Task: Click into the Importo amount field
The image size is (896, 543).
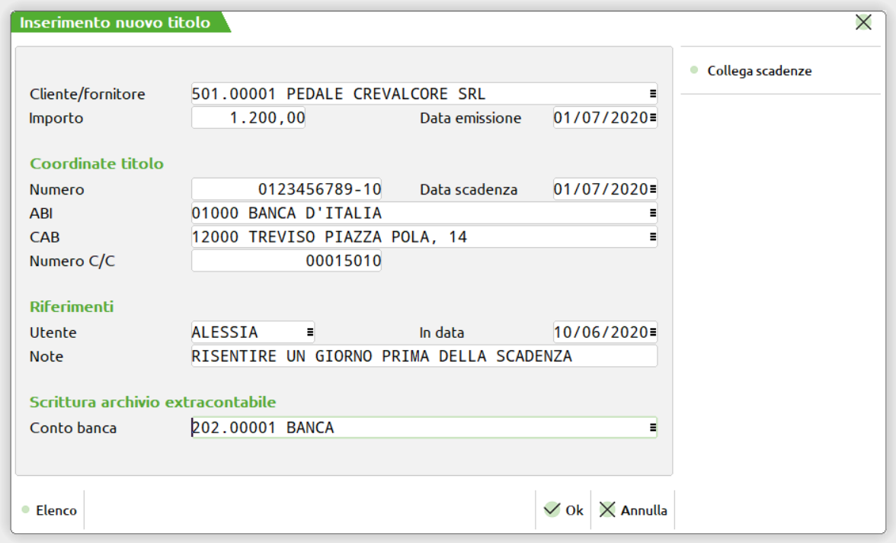Action: tap(248, 118)
